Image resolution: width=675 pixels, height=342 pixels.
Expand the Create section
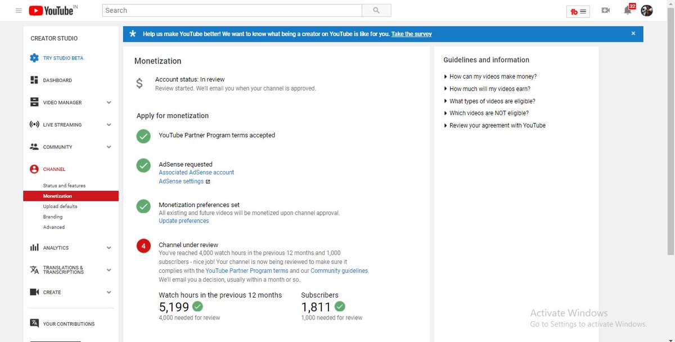point(109,292)
